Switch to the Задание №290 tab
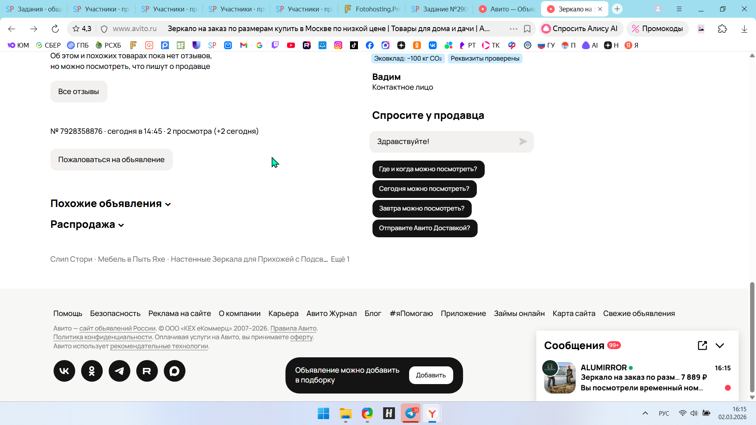This screenshot has height=425, width=756. tap(440, 9)
